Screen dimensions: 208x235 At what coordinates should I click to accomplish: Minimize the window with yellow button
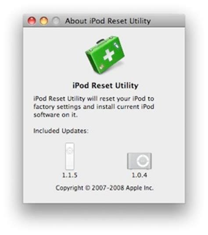(44, 21)
